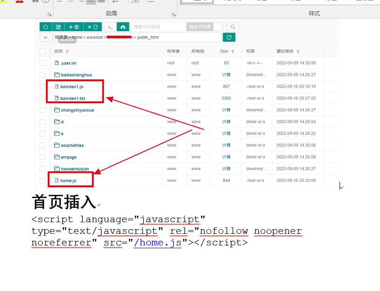Sort by Size column arrows
This screenshot has height=291, width=380.
(x=233, y=52)
